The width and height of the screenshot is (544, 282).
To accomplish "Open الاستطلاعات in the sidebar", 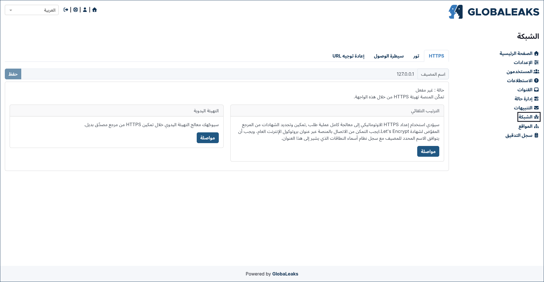I will click(523, 80).
